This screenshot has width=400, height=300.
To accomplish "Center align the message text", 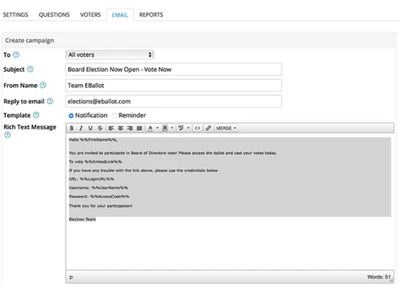I will click(121, 128).
